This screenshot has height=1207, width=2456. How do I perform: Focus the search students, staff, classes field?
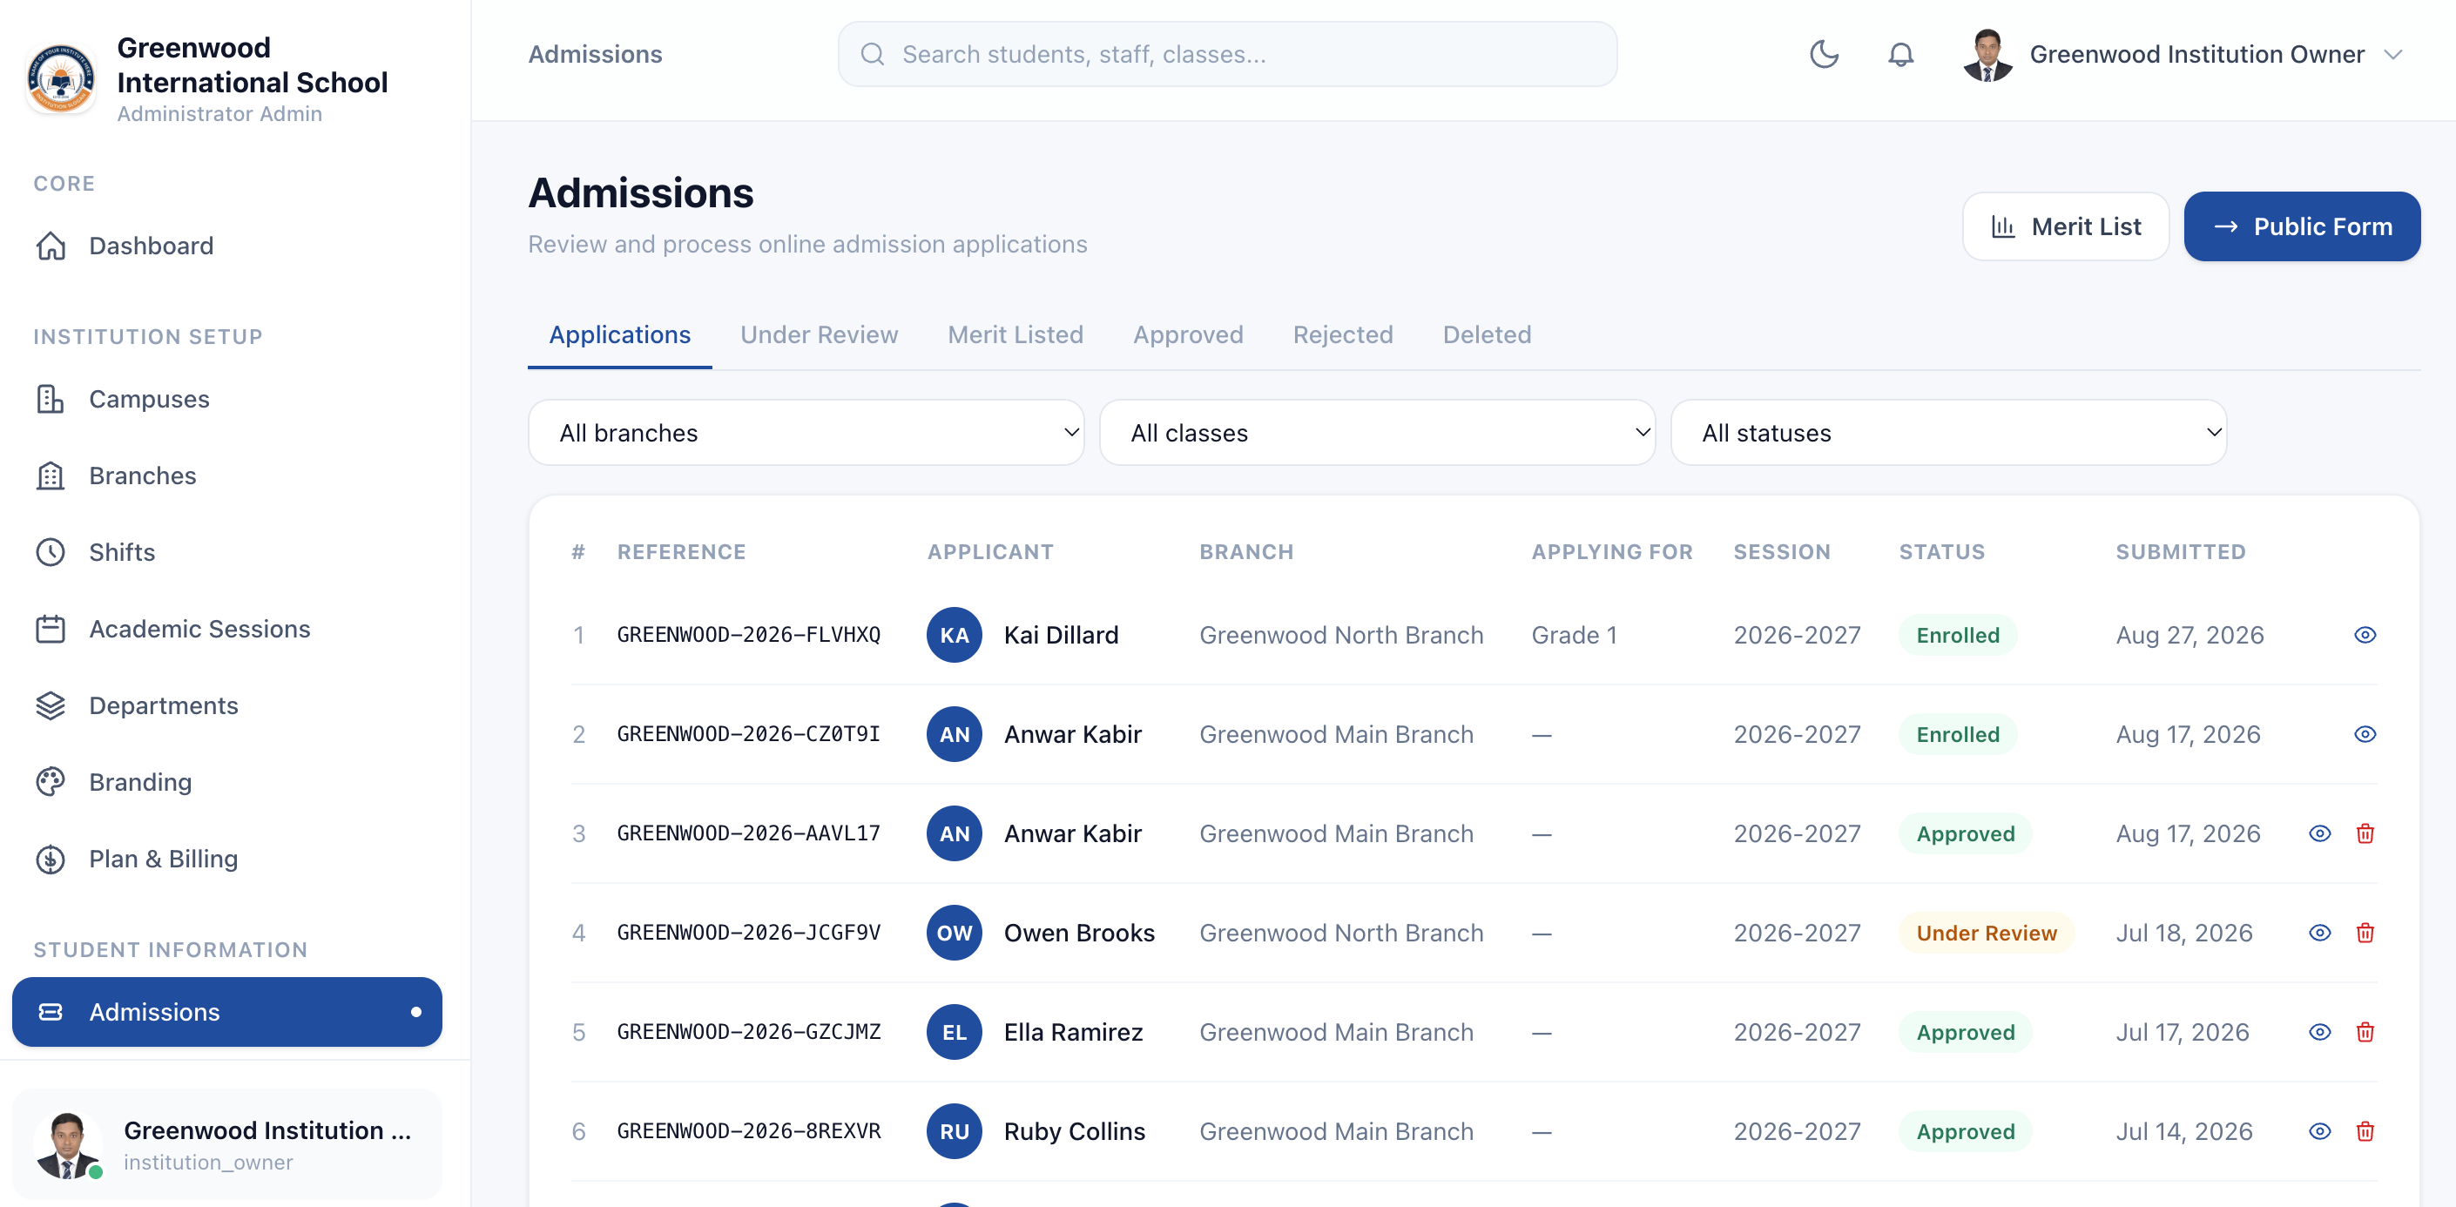1227,54
